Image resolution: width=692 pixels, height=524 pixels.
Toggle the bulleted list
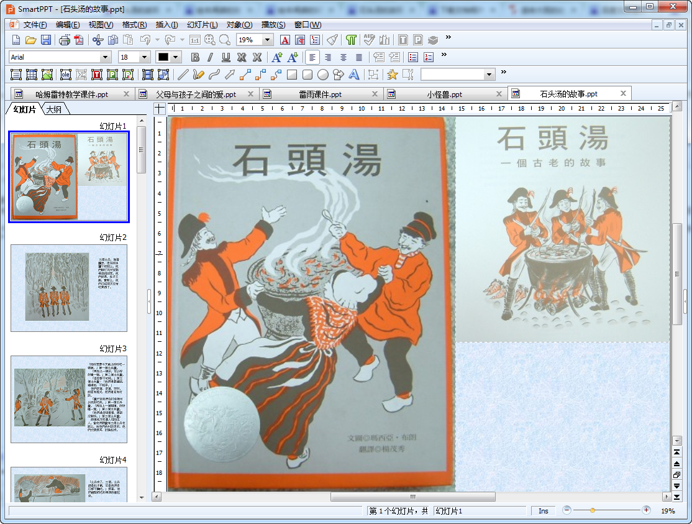click(413, 57)
